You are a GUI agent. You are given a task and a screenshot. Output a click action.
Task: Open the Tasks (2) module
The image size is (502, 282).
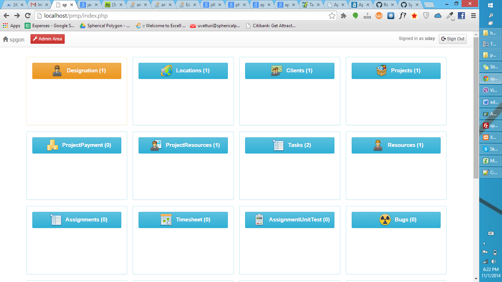click(x=290, y=145)
